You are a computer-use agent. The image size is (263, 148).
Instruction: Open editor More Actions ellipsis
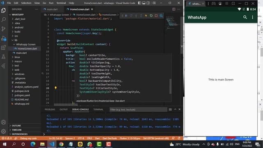point(179,9)
